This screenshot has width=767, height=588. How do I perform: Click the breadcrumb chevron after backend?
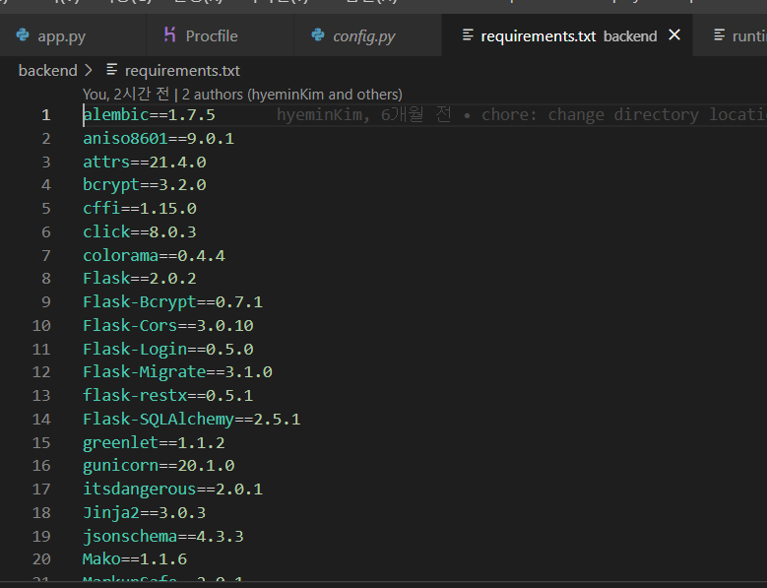click(x=89, y=71)
